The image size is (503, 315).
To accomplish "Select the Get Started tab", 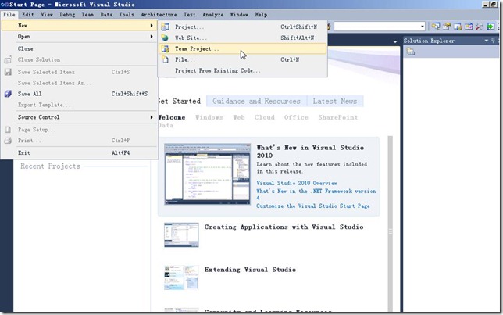I will [x=180, y=101].
